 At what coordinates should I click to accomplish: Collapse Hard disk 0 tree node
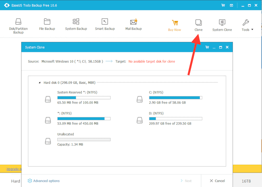40,83
